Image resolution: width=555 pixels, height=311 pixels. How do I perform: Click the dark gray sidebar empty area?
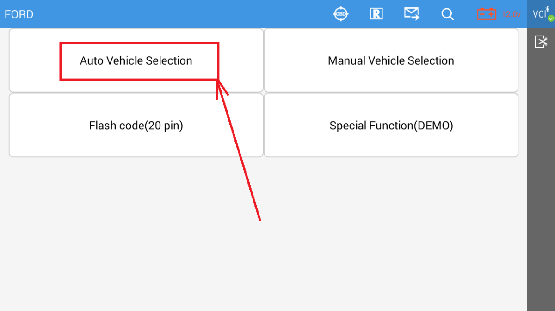[541, 185]
